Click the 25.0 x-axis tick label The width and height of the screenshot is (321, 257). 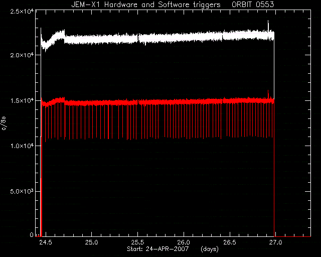tap(91, 242)
